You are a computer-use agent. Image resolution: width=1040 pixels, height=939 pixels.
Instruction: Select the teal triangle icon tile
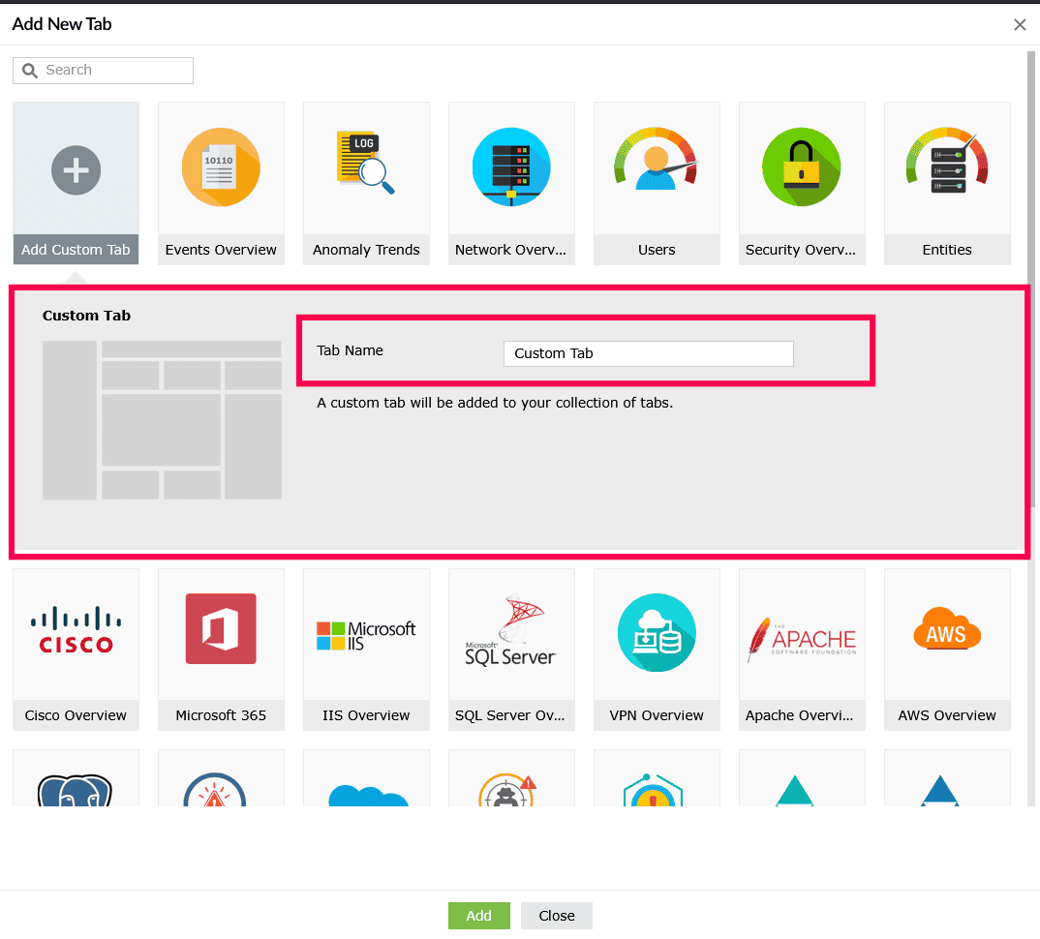(795, 791)
